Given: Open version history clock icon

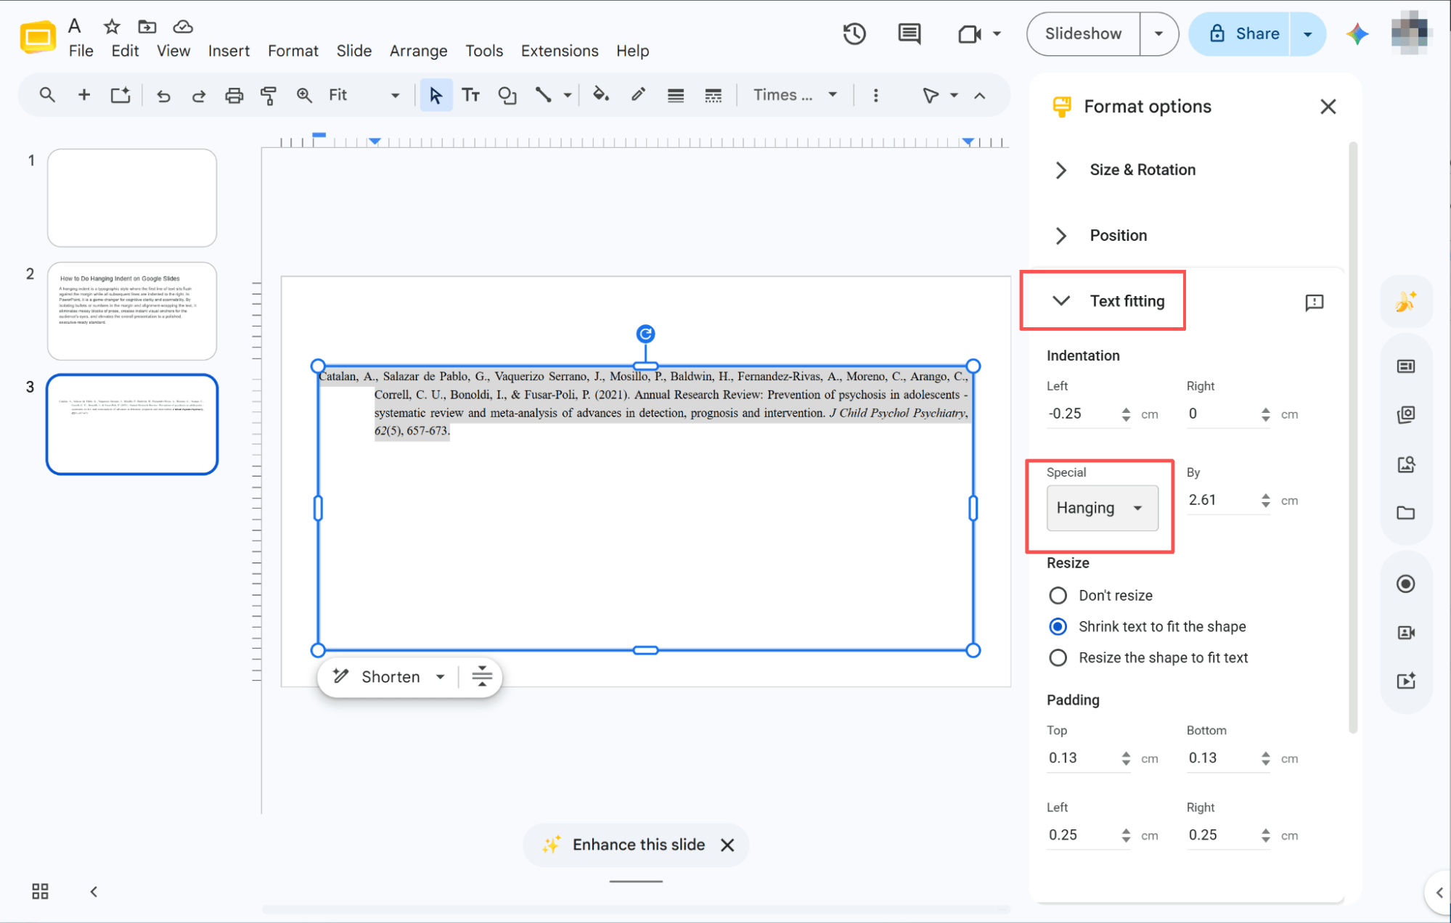Looking at the screenshot, I should pyautogui.click(x=854, y=33).
